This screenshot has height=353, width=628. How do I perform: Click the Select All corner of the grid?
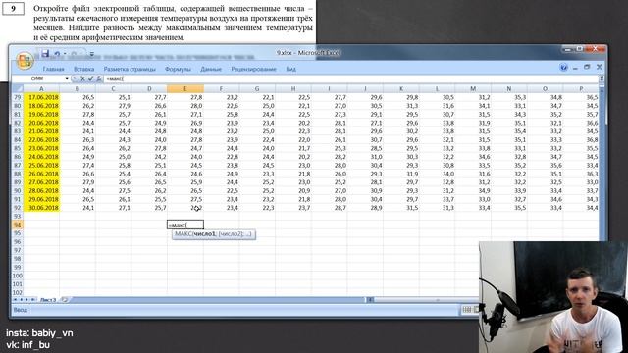coord(18,88)
